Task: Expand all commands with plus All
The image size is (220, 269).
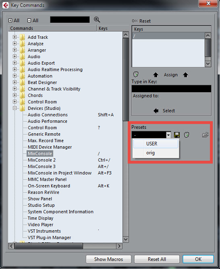Action: coord(14,21)
